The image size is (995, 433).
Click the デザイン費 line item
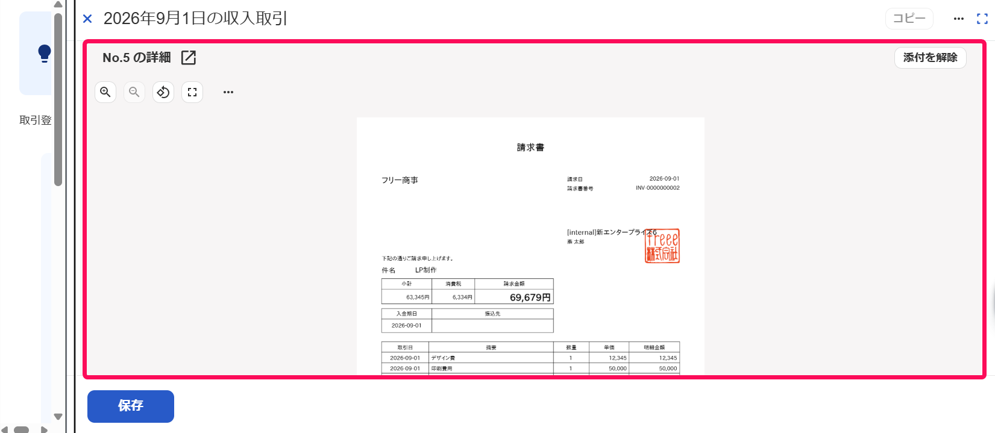443,358
